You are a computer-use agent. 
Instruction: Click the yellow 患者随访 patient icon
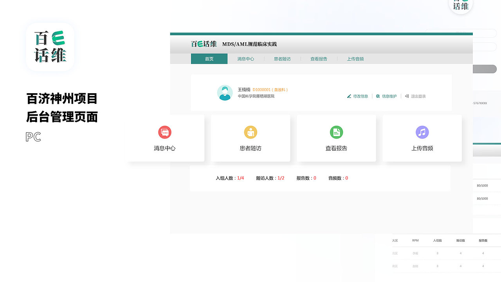tap(250, 132)
